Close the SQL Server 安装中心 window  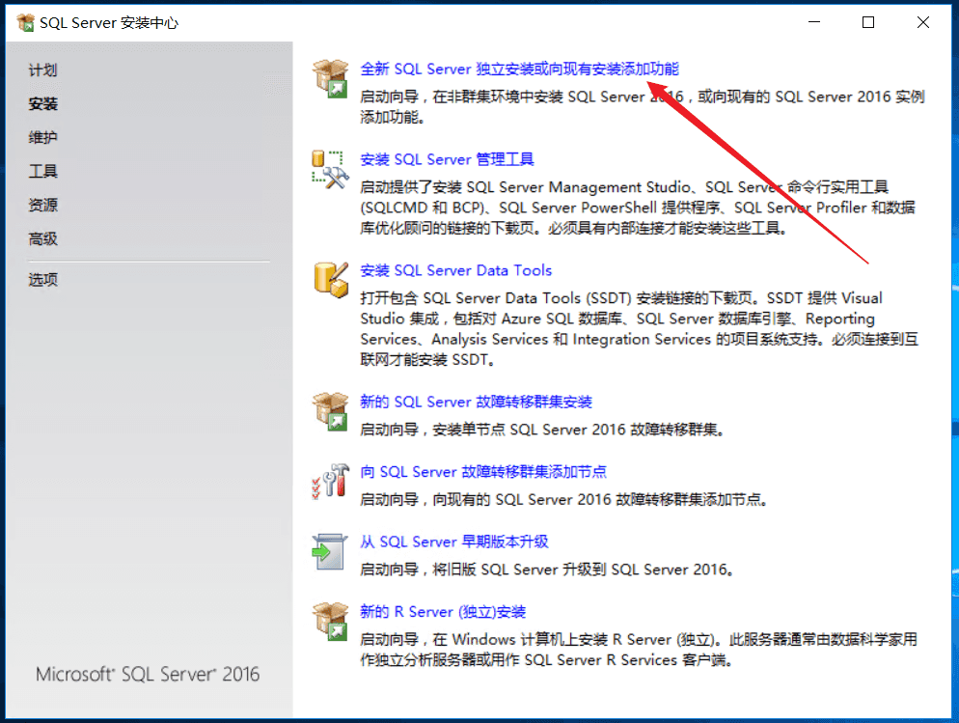[923, 22]
